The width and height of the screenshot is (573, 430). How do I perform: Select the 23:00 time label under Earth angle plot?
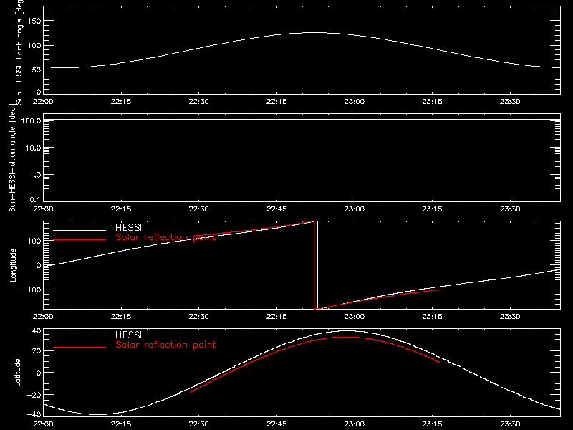(355, 101)
